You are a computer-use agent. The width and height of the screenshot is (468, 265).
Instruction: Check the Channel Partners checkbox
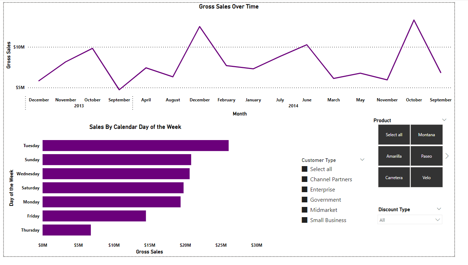click(304, 179)
